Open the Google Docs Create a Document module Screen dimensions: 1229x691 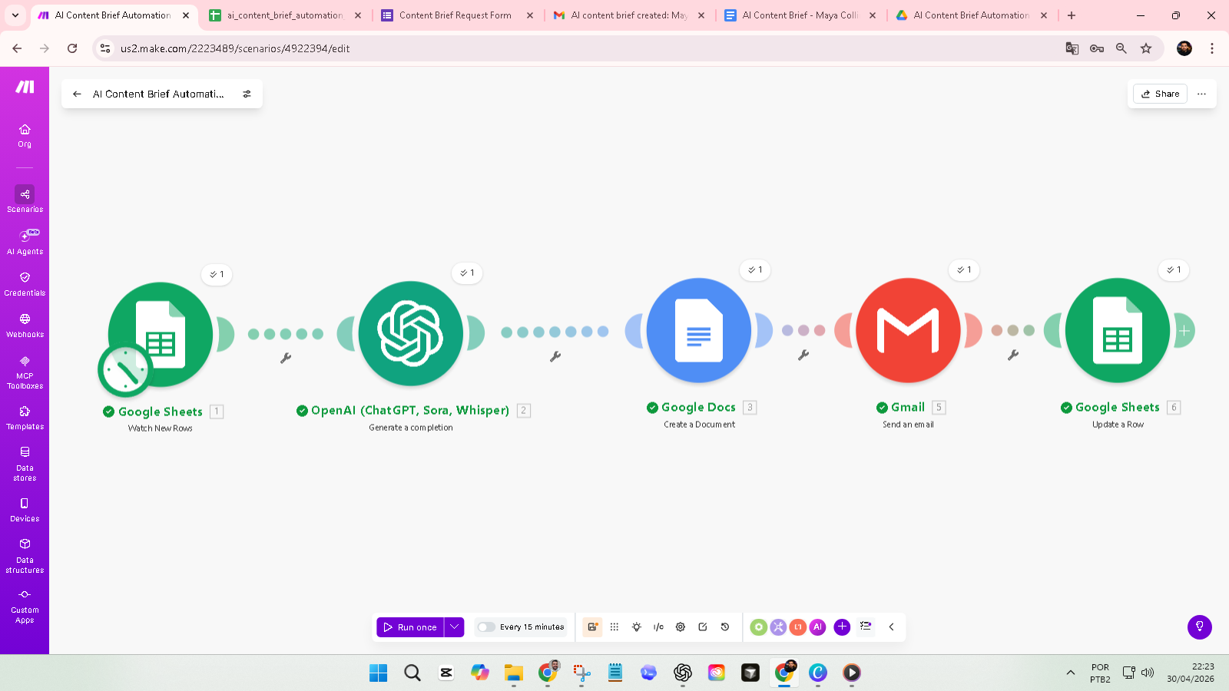click(699, 330)
